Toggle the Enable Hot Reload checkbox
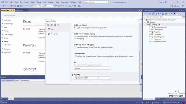 [75, 28]
